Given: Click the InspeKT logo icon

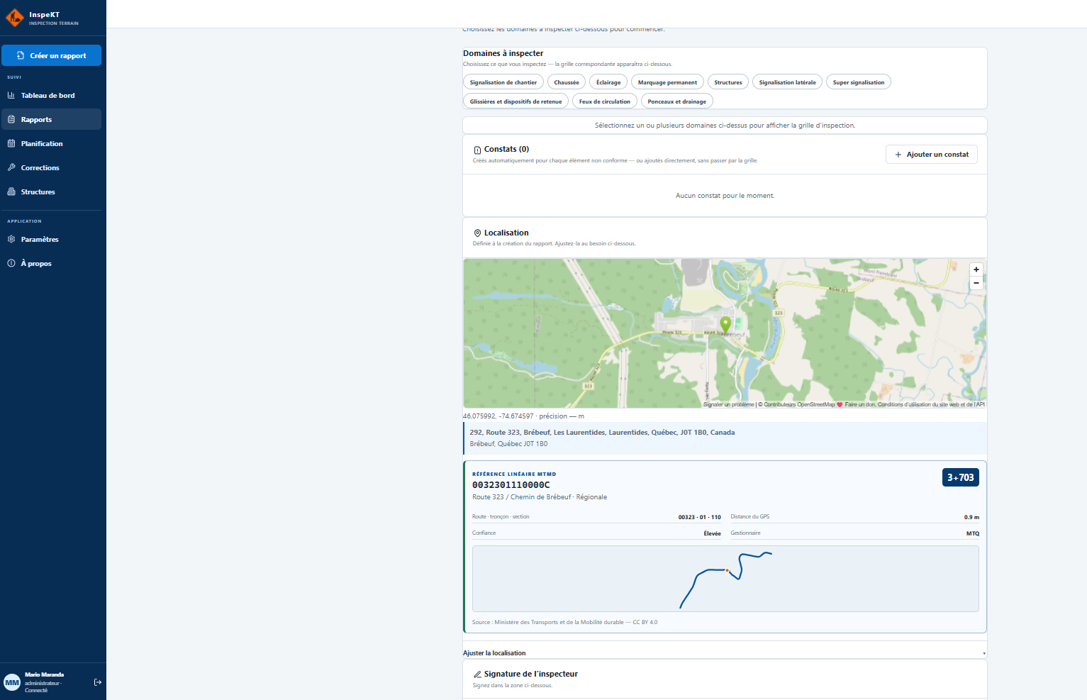Looking at the screenshot, I should point(14,18).
